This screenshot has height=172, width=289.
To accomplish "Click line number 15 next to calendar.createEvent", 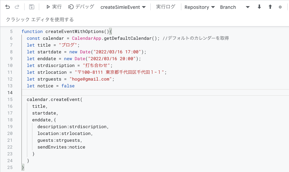I will (10, 99).
